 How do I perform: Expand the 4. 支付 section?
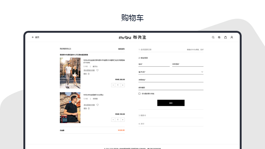171,124
